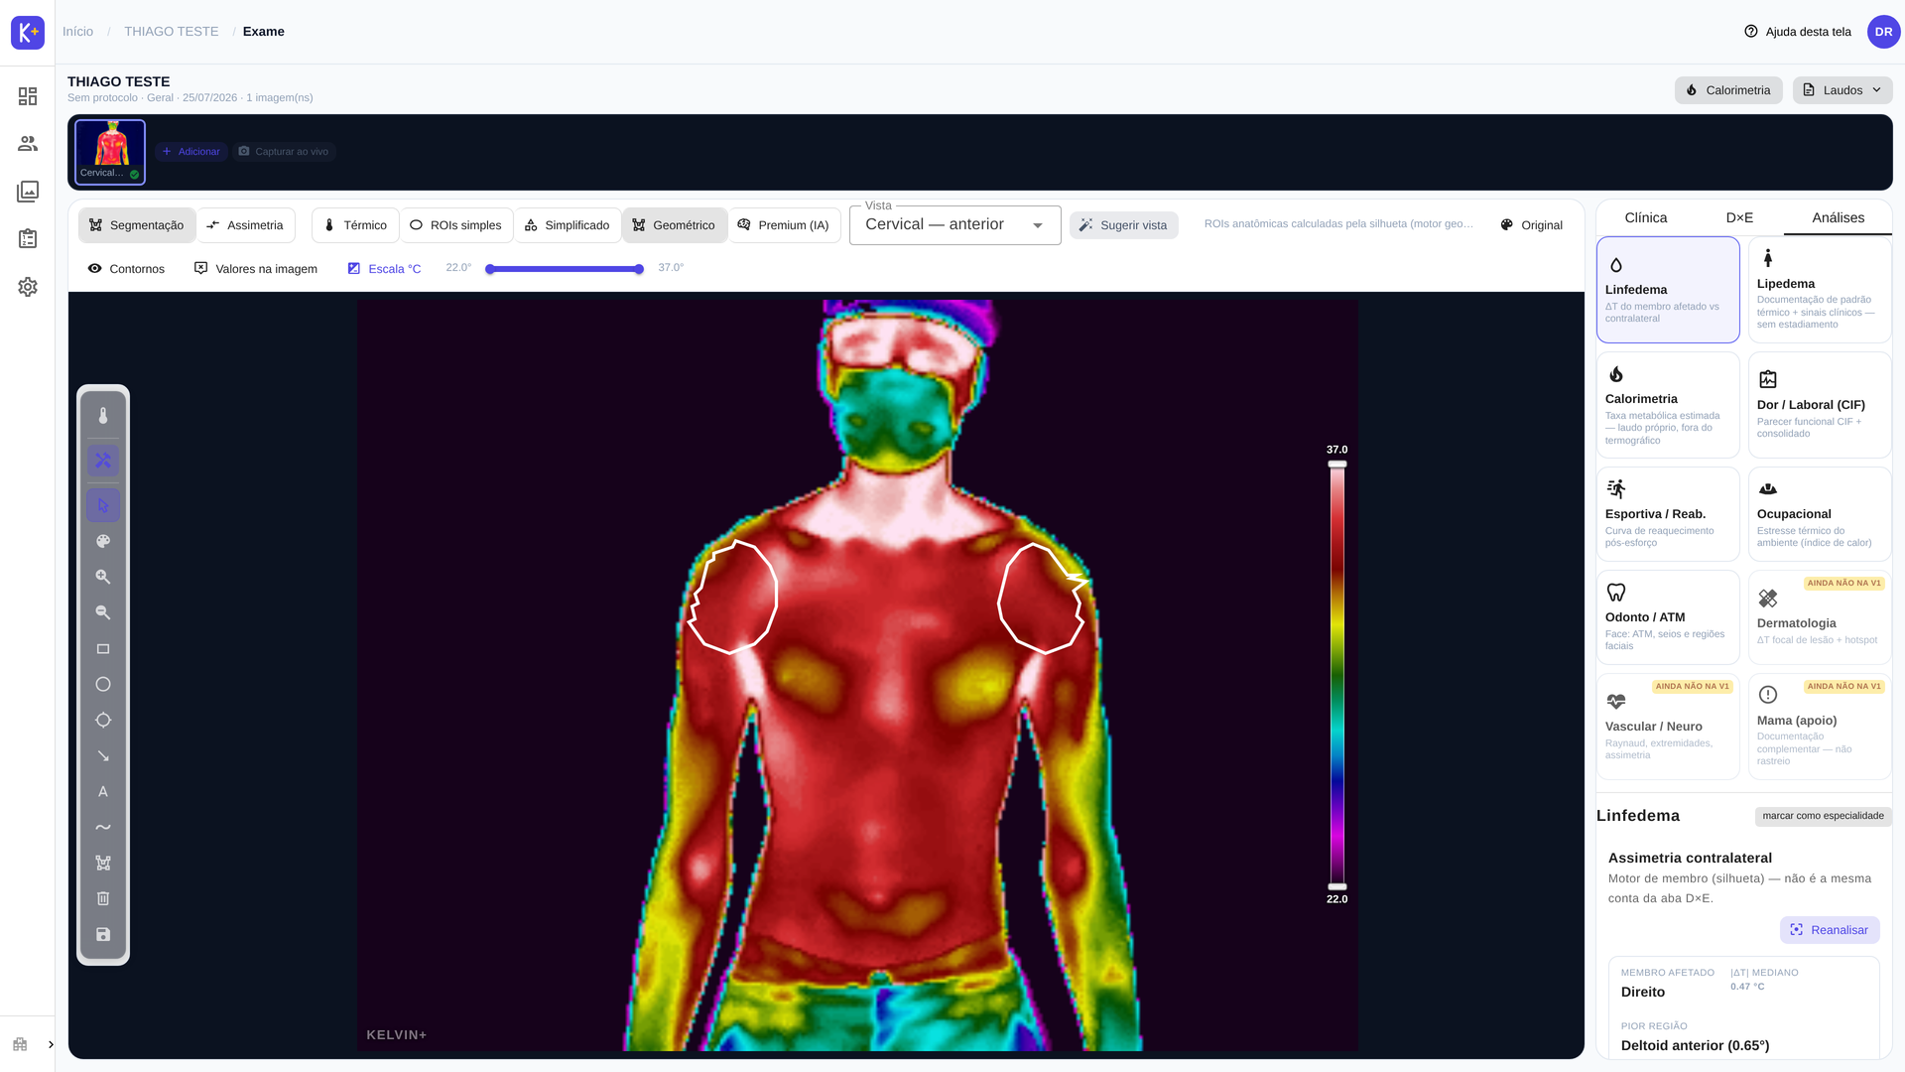This screenshot has width=1905, height=1072.
Task: Select the Simplificado option
Action: coord(568,225)
